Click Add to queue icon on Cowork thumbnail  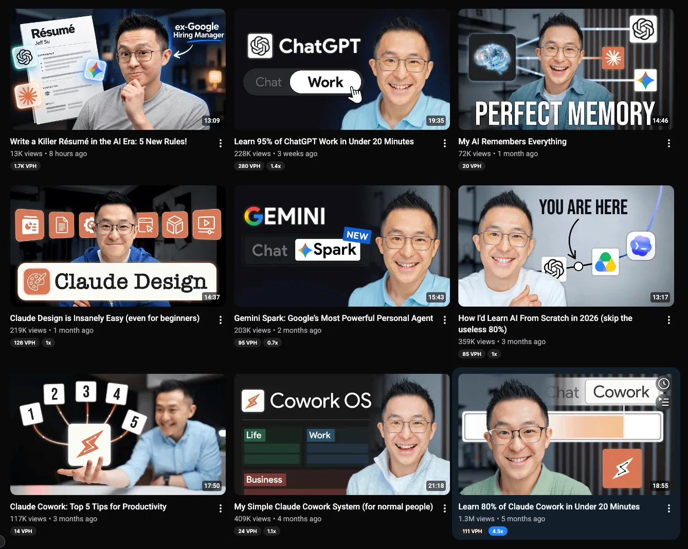coord(664,402)
